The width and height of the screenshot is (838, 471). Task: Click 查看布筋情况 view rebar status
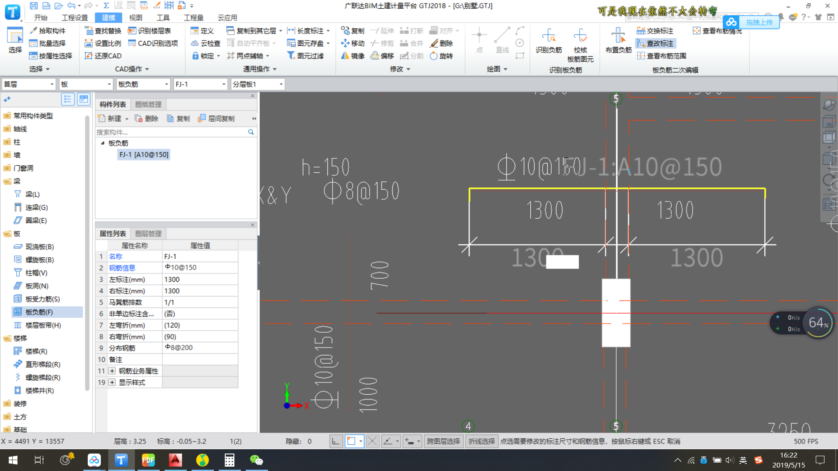(x=717, y=31)
